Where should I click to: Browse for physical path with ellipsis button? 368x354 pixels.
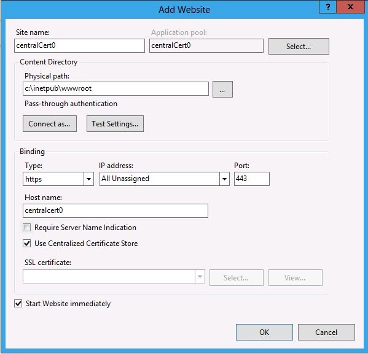(222, 90)
